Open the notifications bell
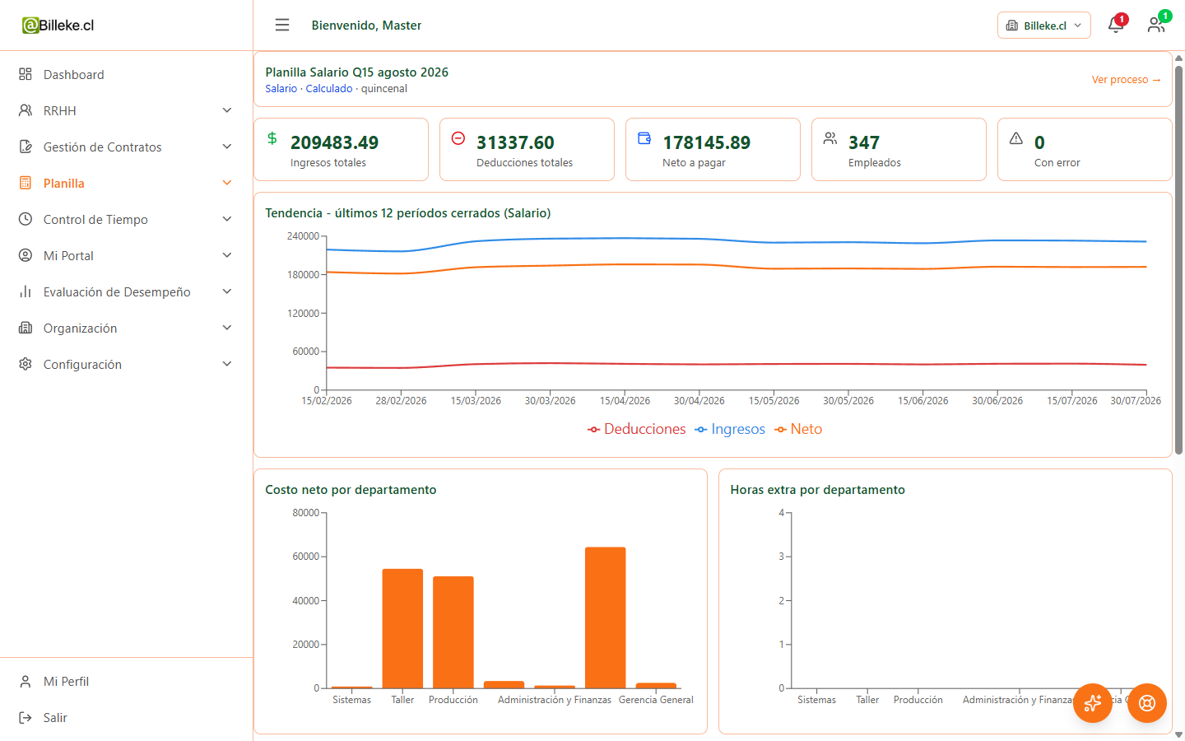The height and width of the screenshot is (741, 1185). (1116, 25)
